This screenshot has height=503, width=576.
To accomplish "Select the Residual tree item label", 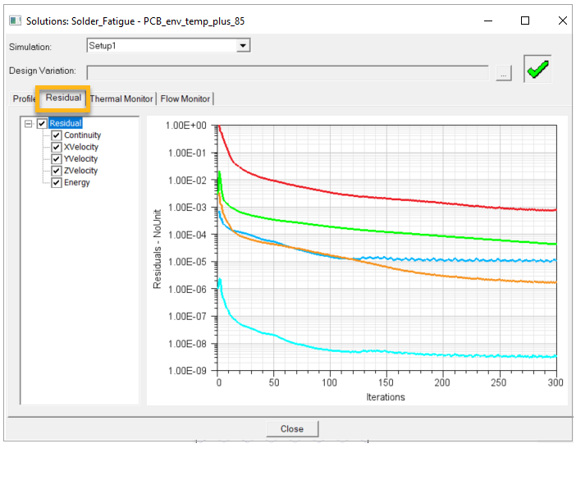I will [66, 124].
